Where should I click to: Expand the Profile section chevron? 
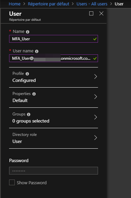coord(96,77)
